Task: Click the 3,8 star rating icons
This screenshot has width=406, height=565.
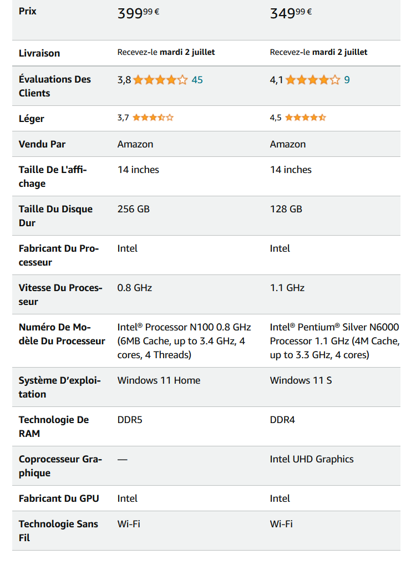Action: (160, 80)
